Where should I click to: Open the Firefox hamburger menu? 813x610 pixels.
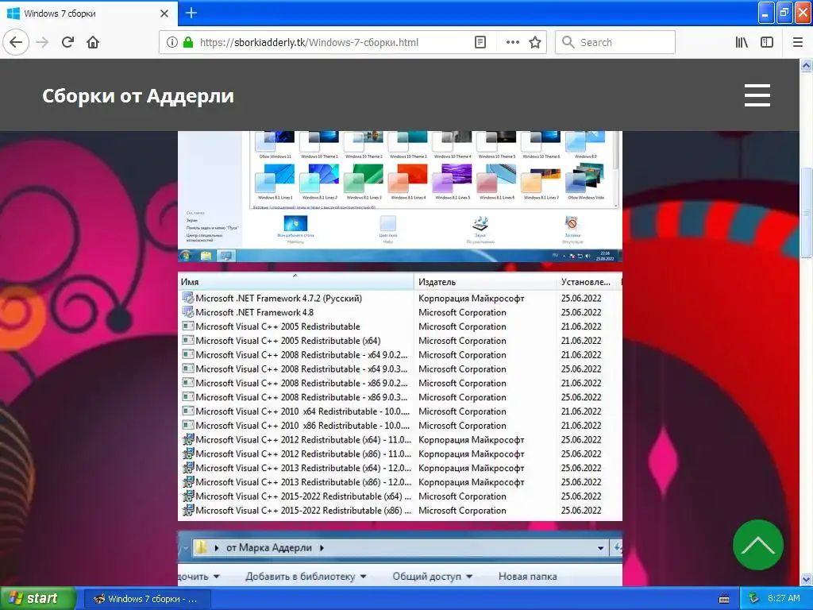pos(798,43)
